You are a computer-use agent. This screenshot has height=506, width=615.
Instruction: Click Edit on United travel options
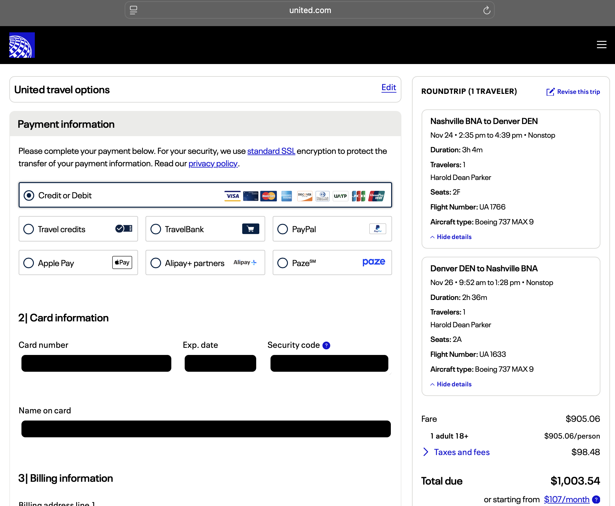(x=388, y=87)
